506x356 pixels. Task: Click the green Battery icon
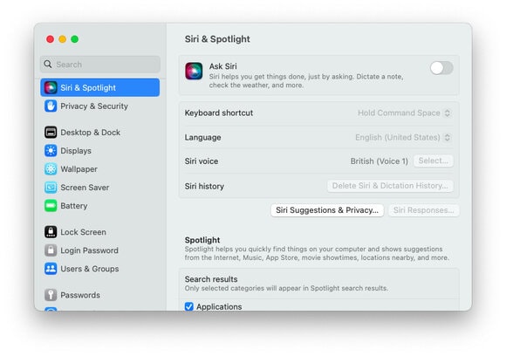[51, 206]
